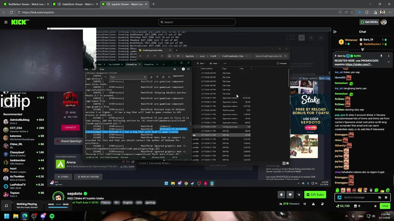Report the stream via warning triangle icon
394x221 pixels.
(x=313, y=204)
